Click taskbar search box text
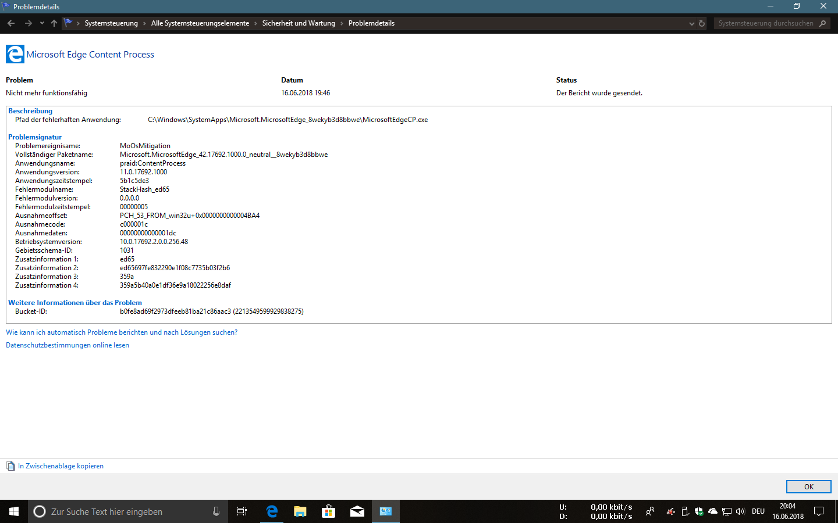 [x=106, y=511]
